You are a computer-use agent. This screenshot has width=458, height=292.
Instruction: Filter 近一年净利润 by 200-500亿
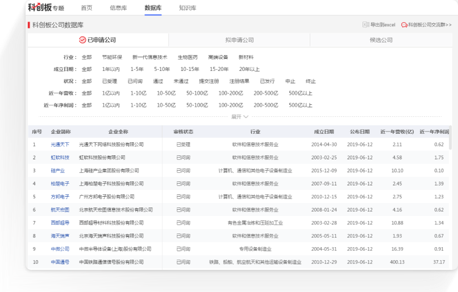(266, 105)
